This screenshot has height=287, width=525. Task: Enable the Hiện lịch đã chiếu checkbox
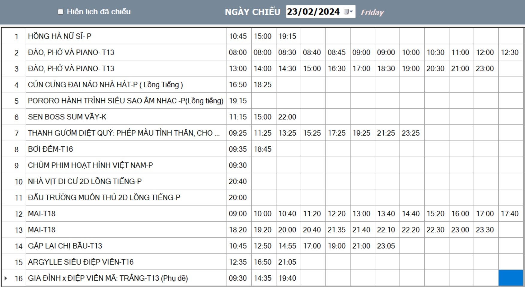[x=60, y=12]
